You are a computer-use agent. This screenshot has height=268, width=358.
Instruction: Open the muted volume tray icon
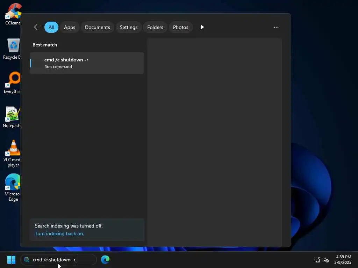pyautogui.click(x=326, y=260)
